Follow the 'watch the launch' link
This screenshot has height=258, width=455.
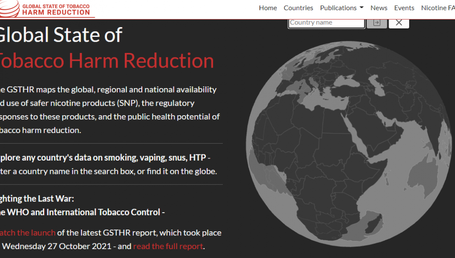pyautogui.click(x=28, y=233)
